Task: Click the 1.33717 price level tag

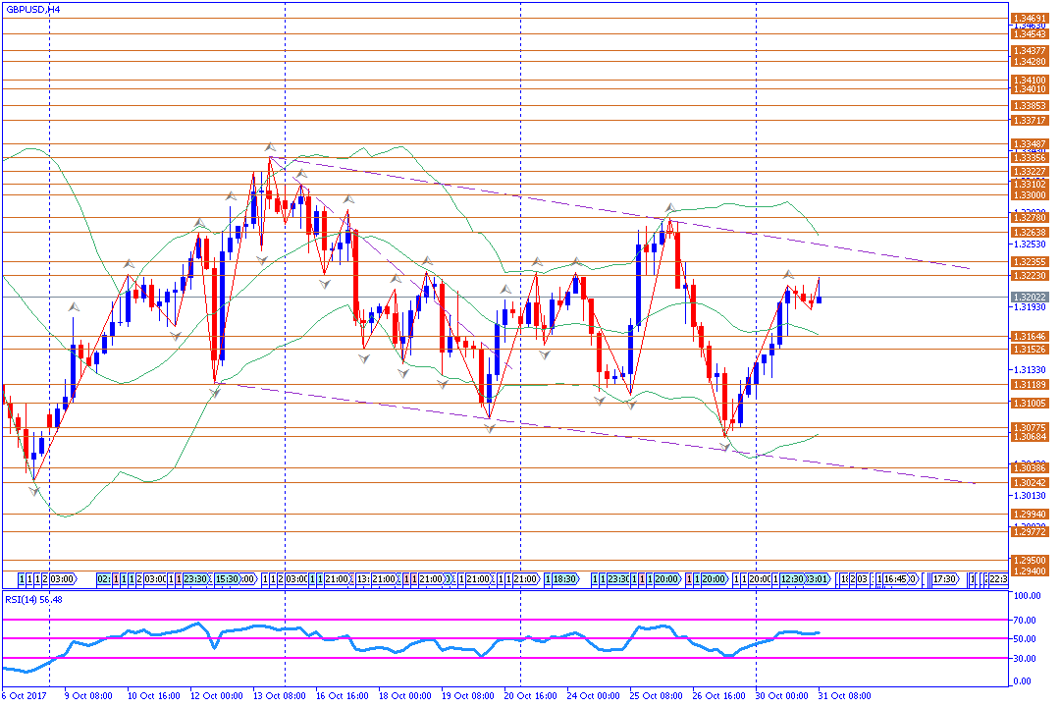Action: pos(1028,120)
